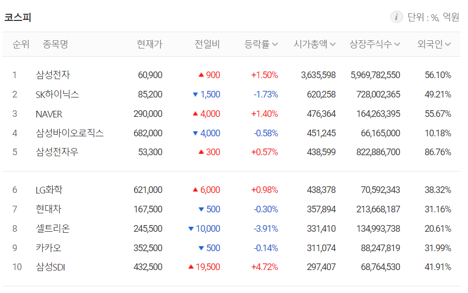The height and width of the screenshot is (293, 468).
Task: Click 셀트리온 change value 10,000
Action: [208, 229]
